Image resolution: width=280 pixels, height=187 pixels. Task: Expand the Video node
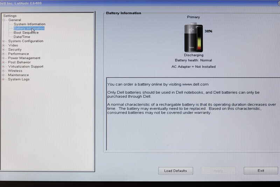[3, 46]
